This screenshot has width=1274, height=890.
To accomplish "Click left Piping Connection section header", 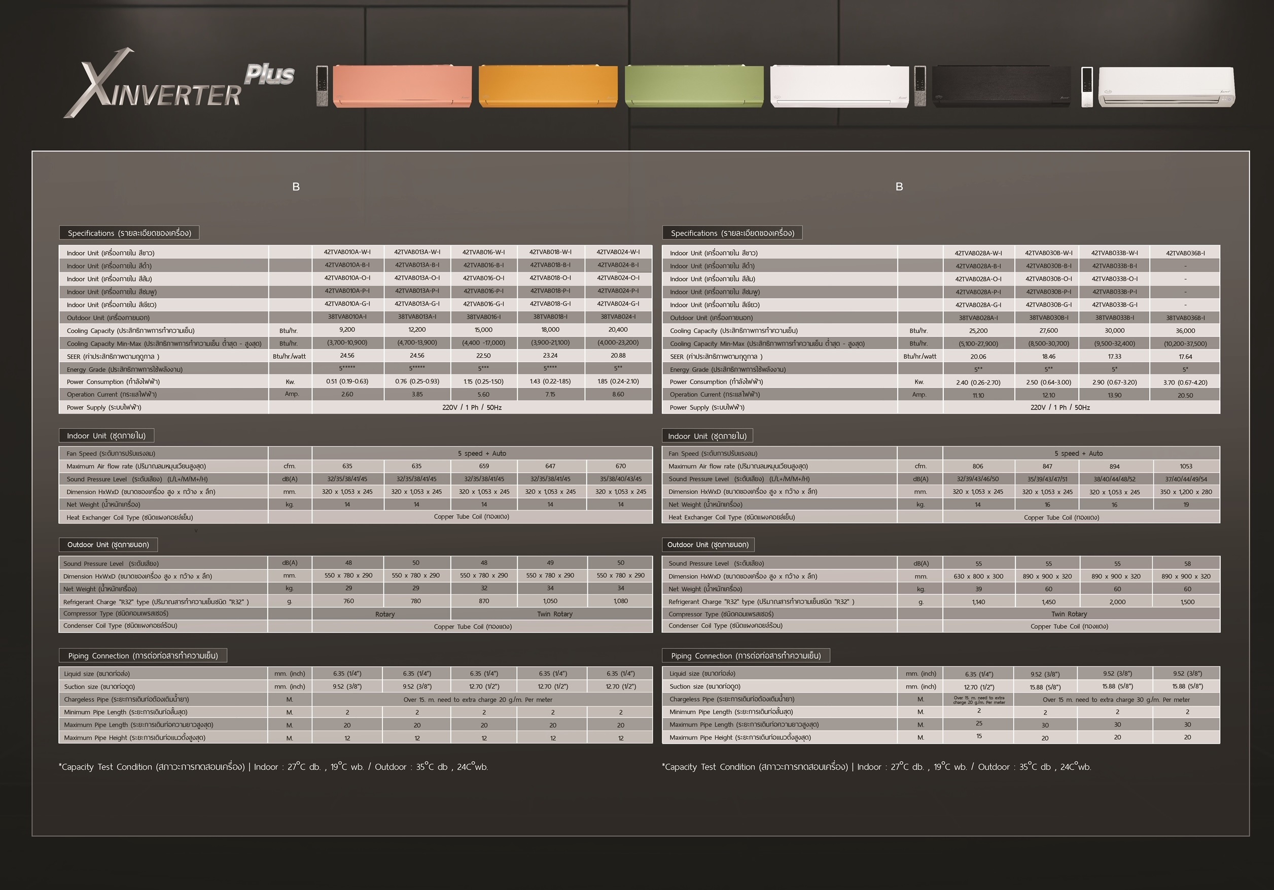I will [143, 656].
